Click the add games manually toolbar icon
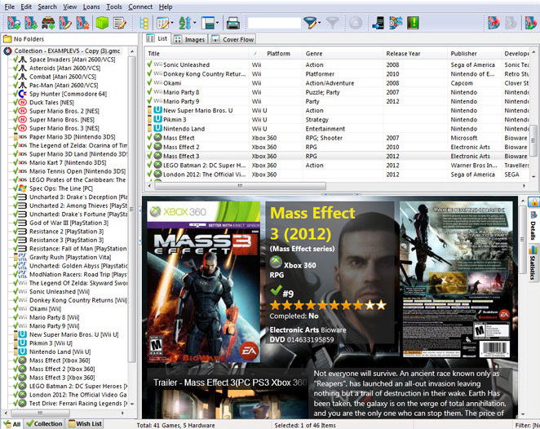Image resolution: width=540 pixels, height=429 pixels. 31,23
